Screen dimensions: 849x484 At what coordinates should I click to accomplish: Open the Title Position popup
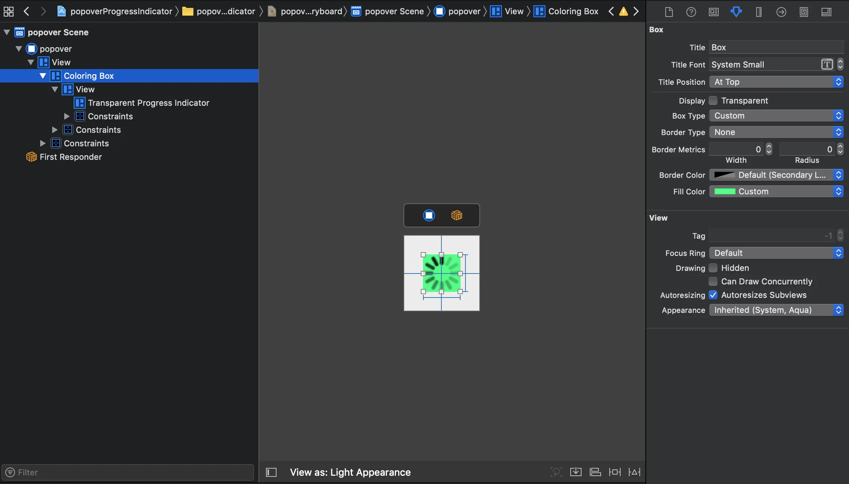pos(776,82)
